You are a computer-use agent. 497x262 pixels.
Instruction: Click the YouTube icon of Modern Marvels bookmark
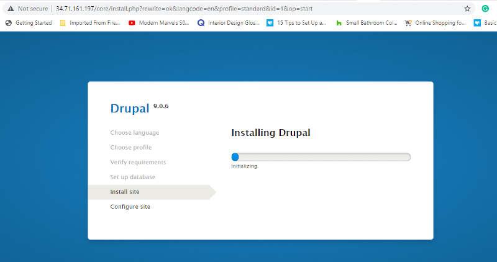(x=132, y=23)
